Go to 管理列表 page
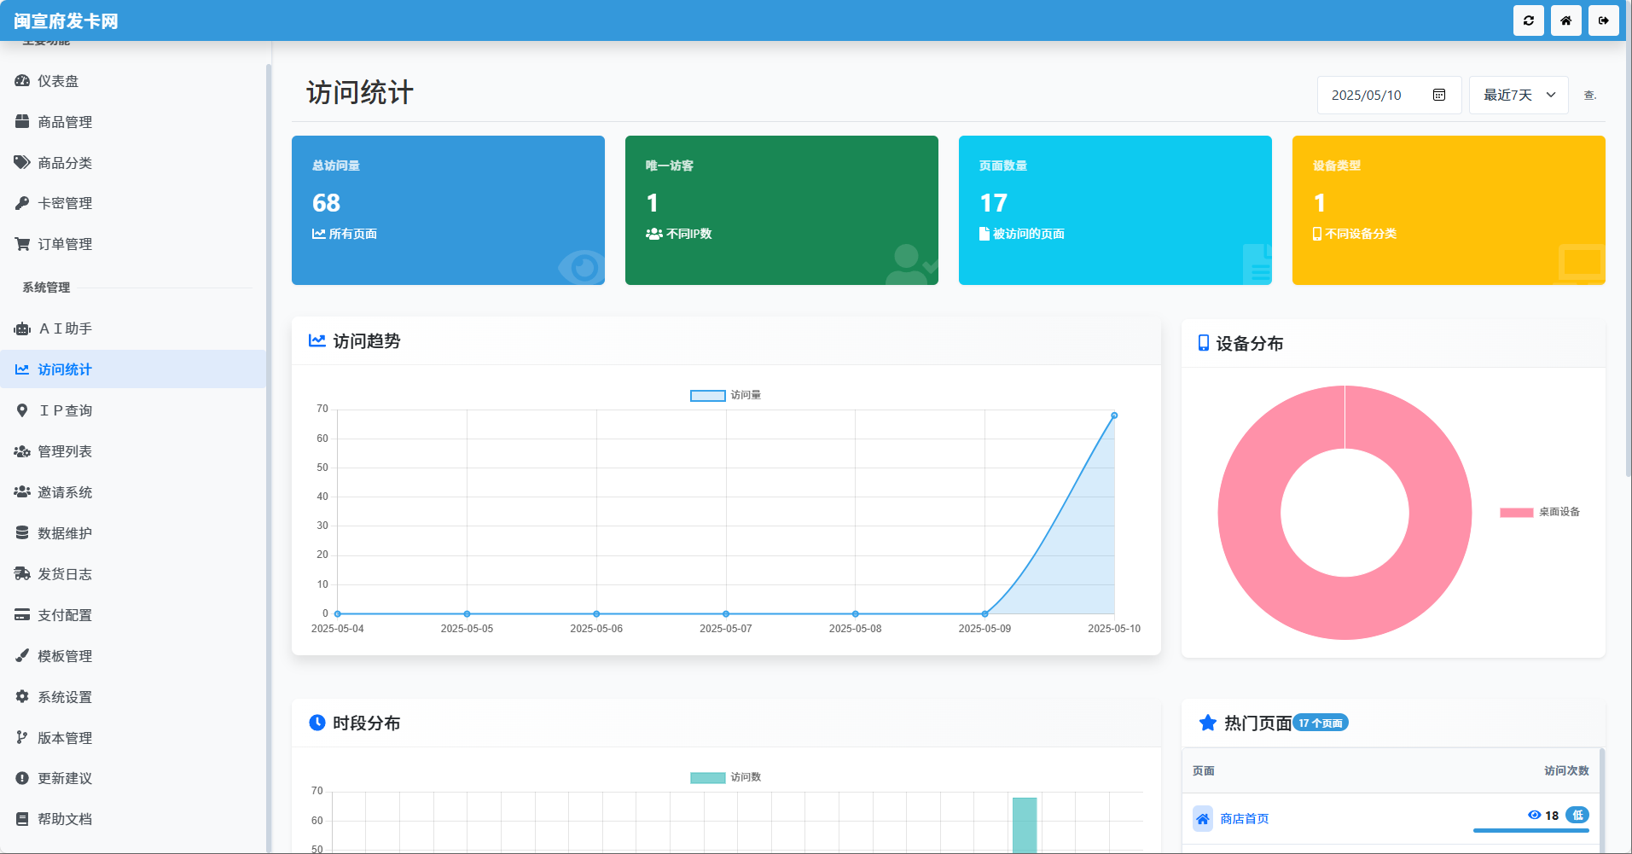The height and width of the screenshot is (854, 1632). tap(133, 451)
